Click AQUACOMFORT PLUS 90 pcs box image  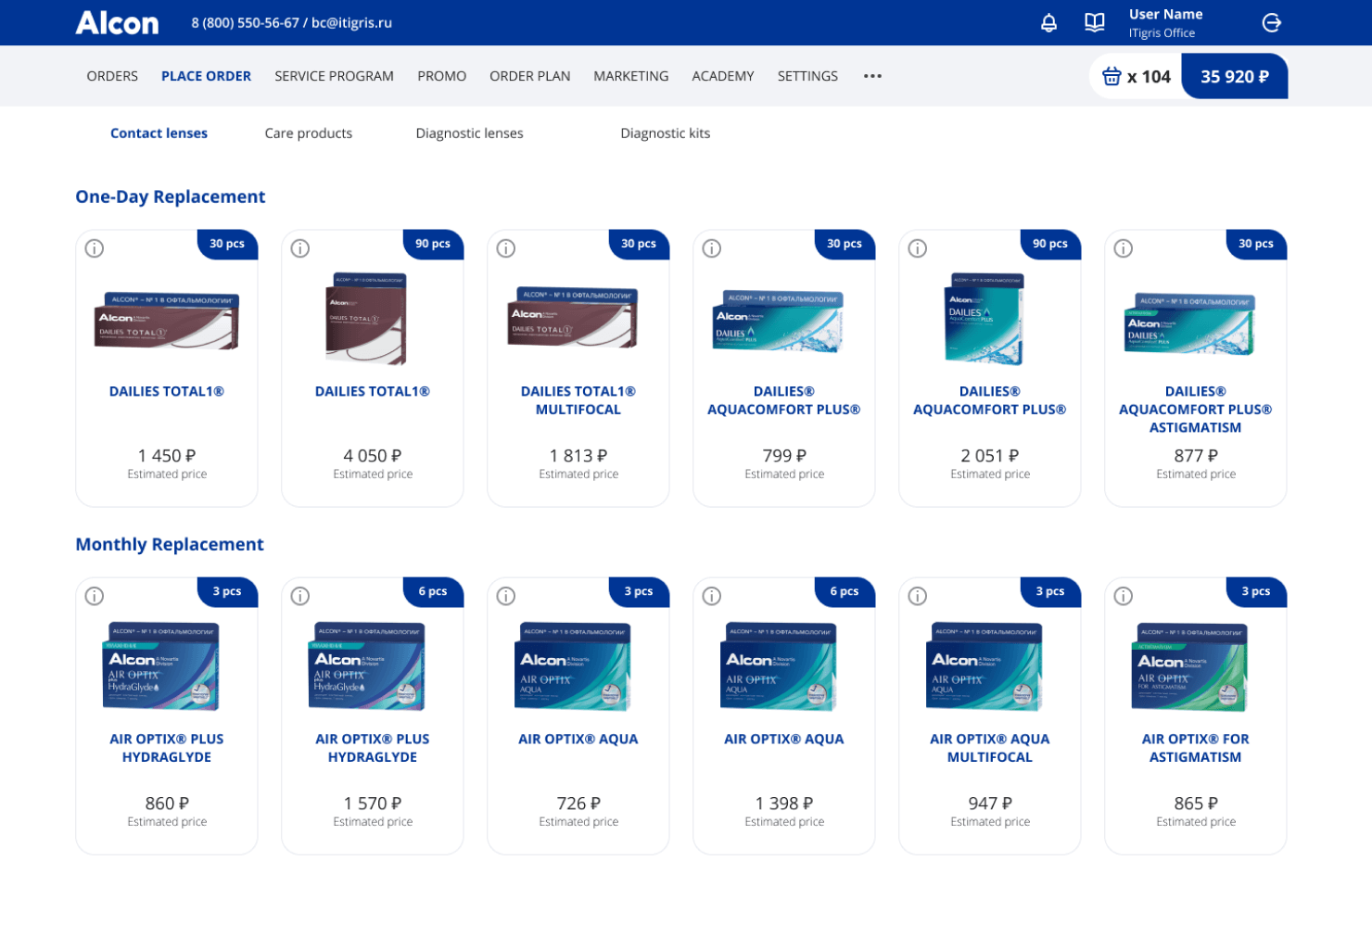pos(985,319)
